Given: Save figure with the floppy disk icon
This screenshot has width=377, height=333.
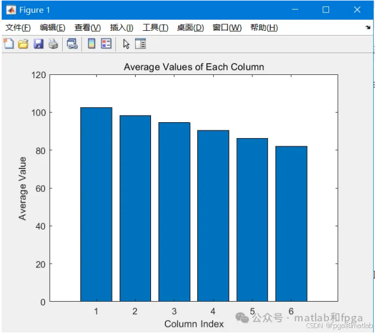Looking at the screenshot, I should coord(39,44).
